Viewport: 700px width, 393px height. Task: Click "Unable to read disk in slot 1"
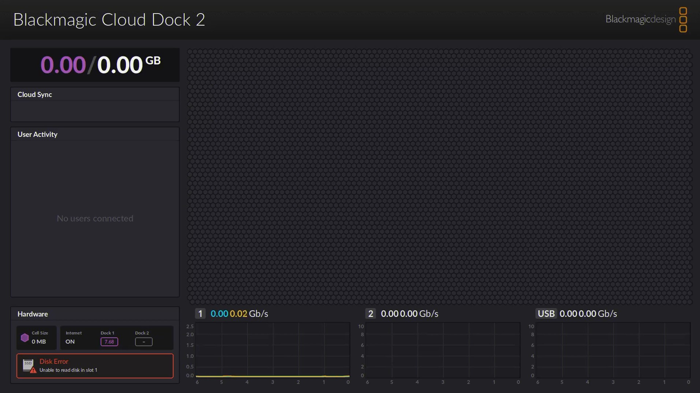(68, 370)
